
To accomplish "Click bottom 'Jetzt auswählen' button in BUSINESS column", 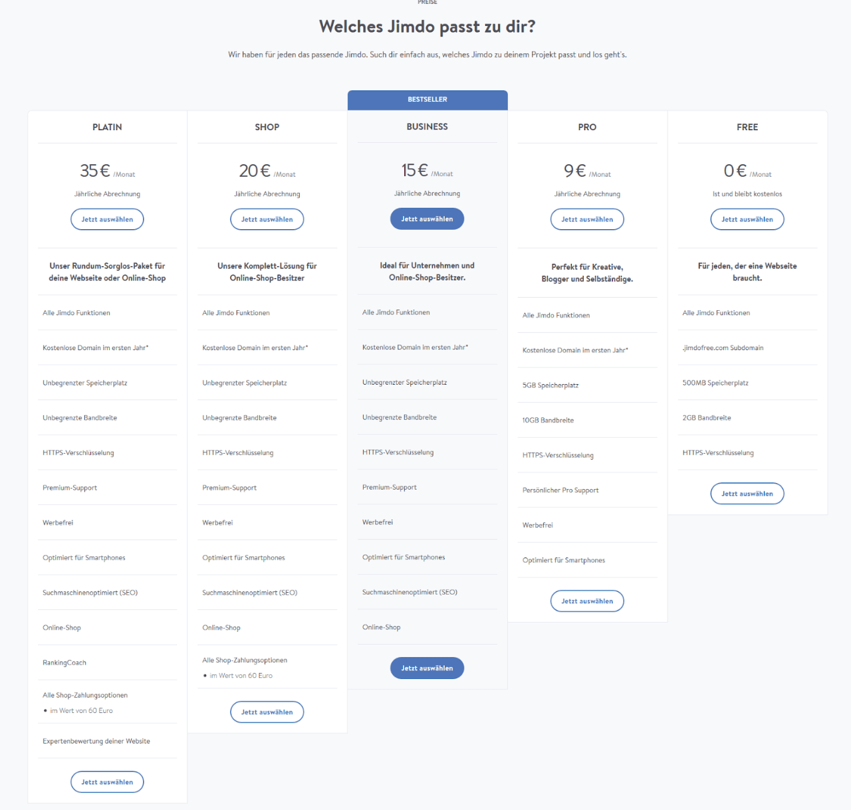I will [x=427, y=668].
